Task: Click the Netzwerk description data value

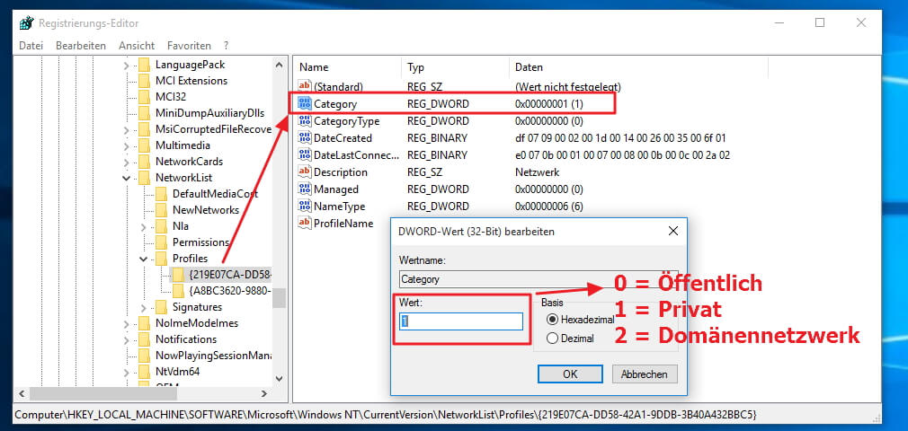Action: tap(537, 172)
